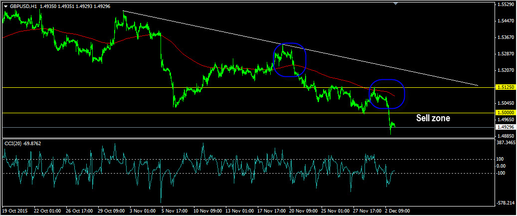This screenshot has width=517, height=216.
Task: Click the 1.48850 price scale value
Action: (506, 136)
